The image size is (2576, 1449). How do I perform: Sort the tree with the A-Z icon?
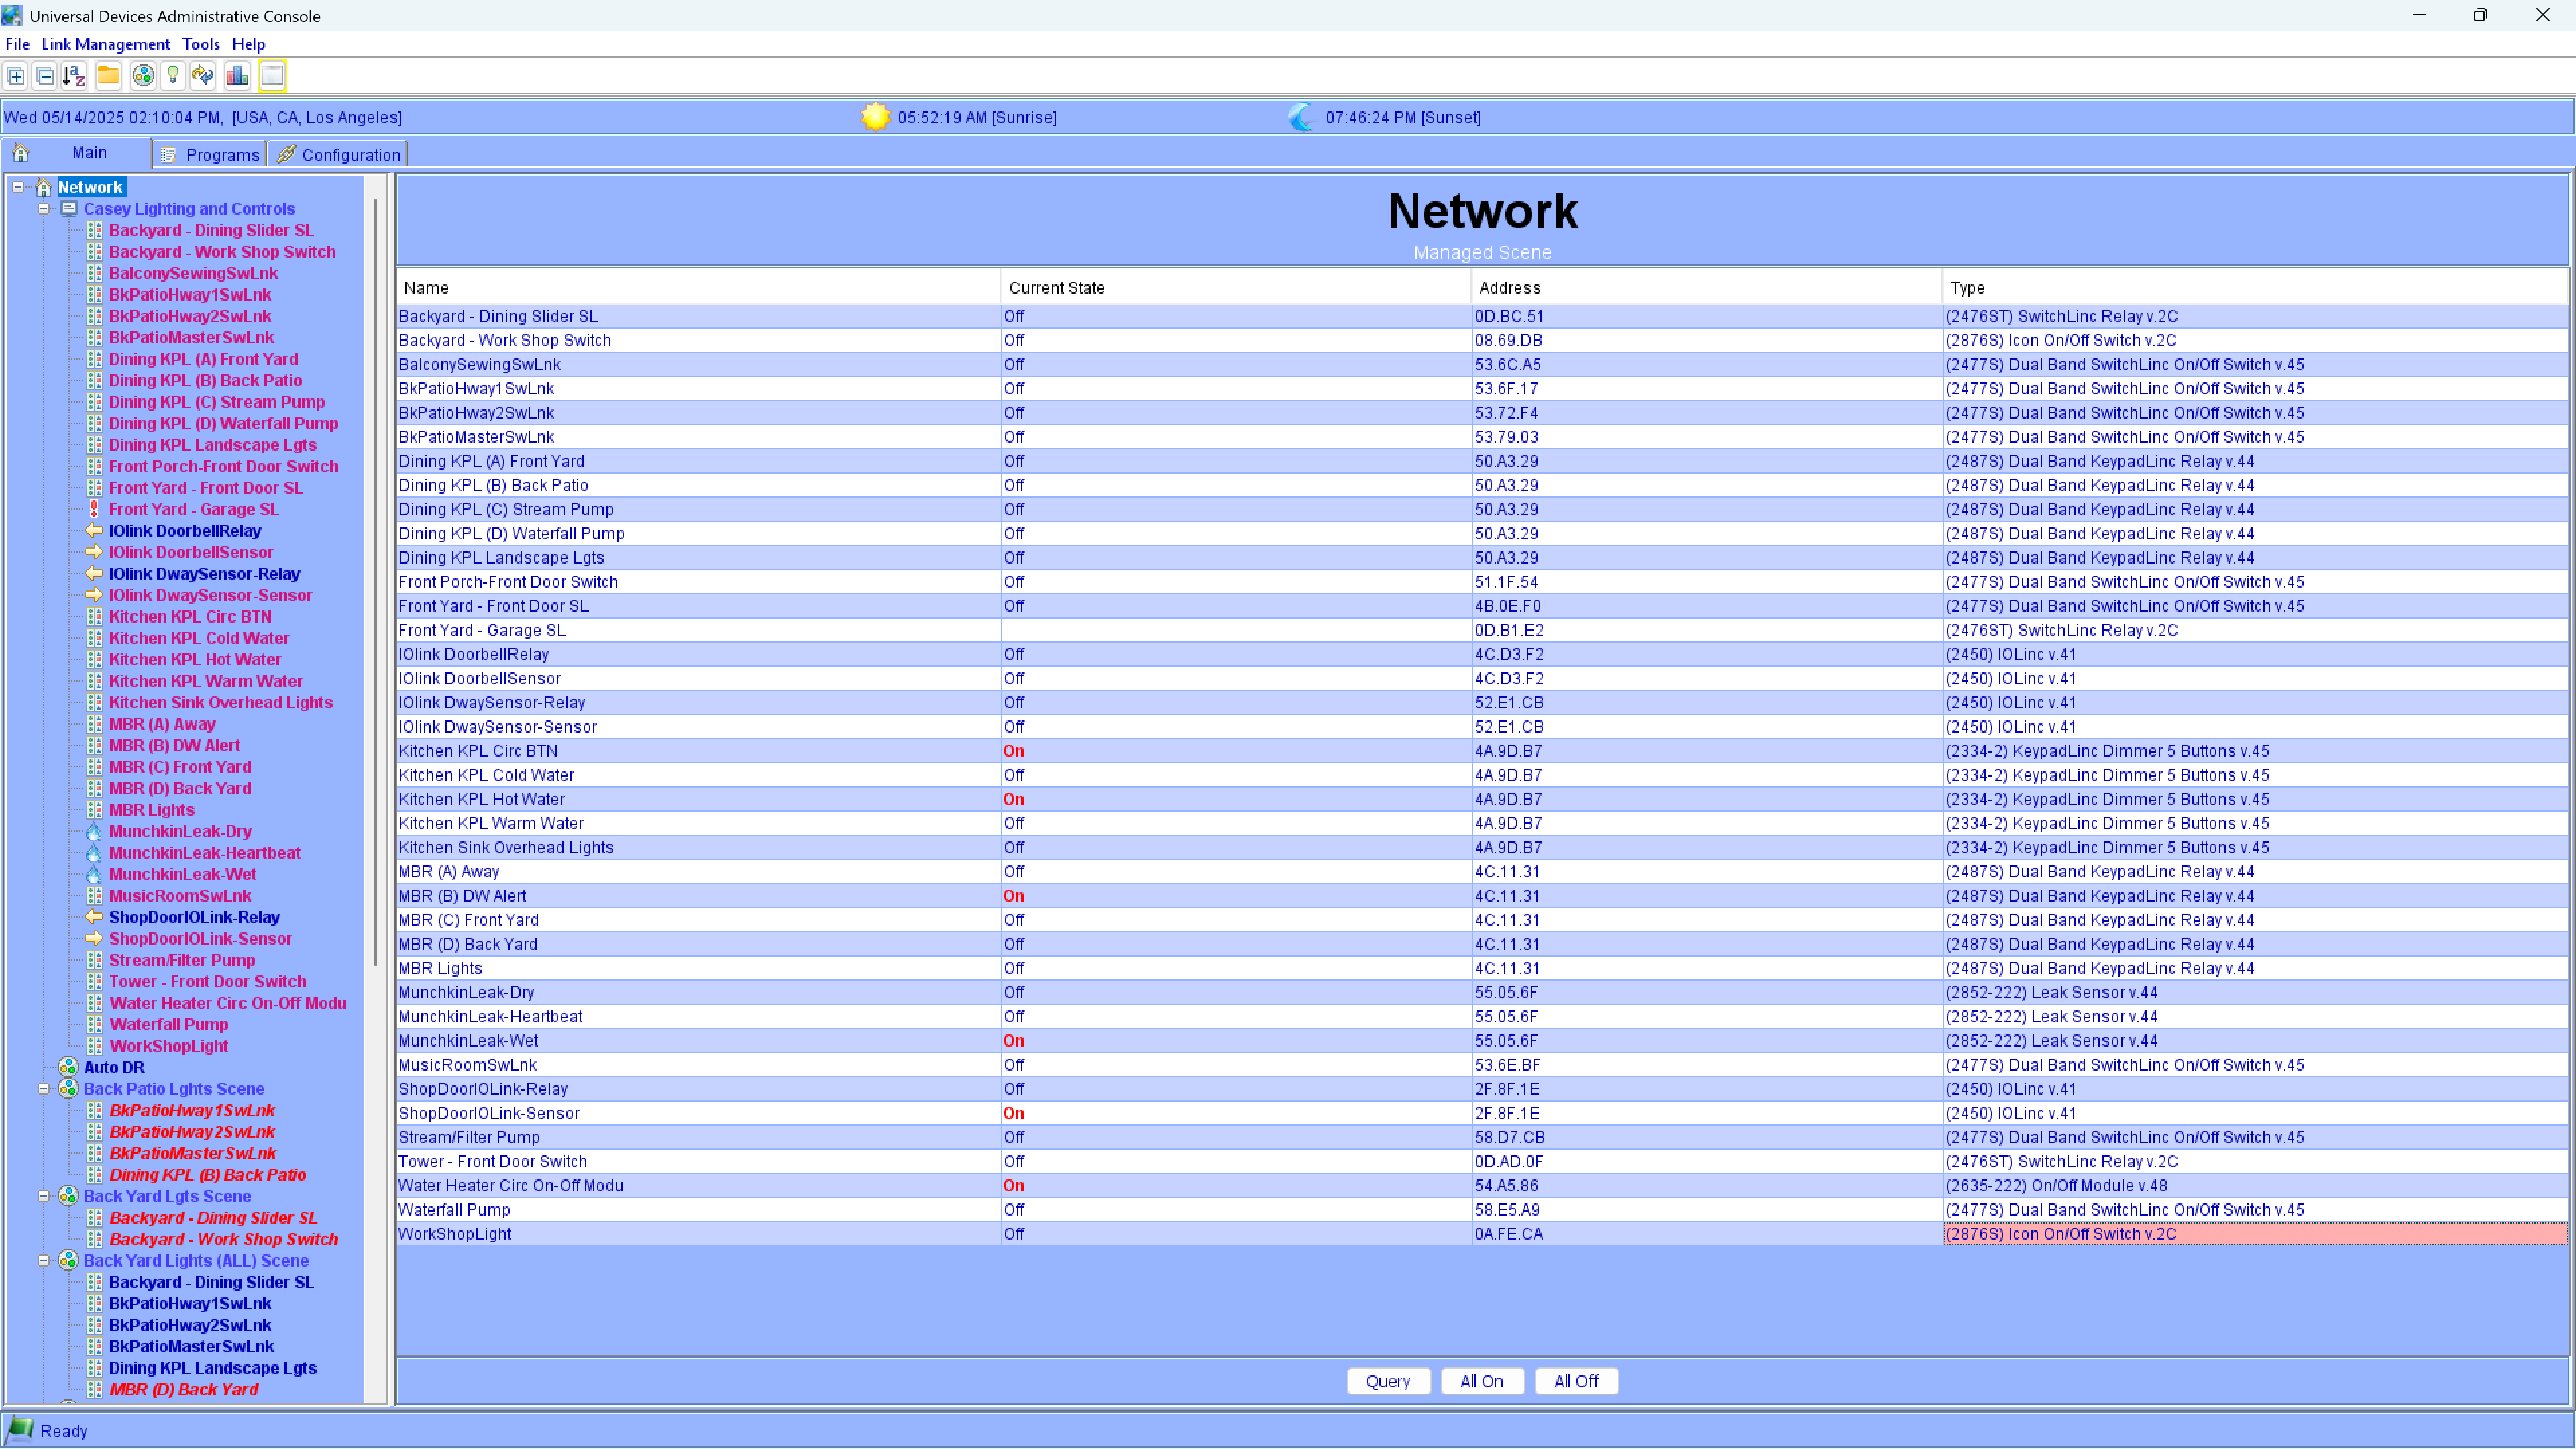click(74, 76)
